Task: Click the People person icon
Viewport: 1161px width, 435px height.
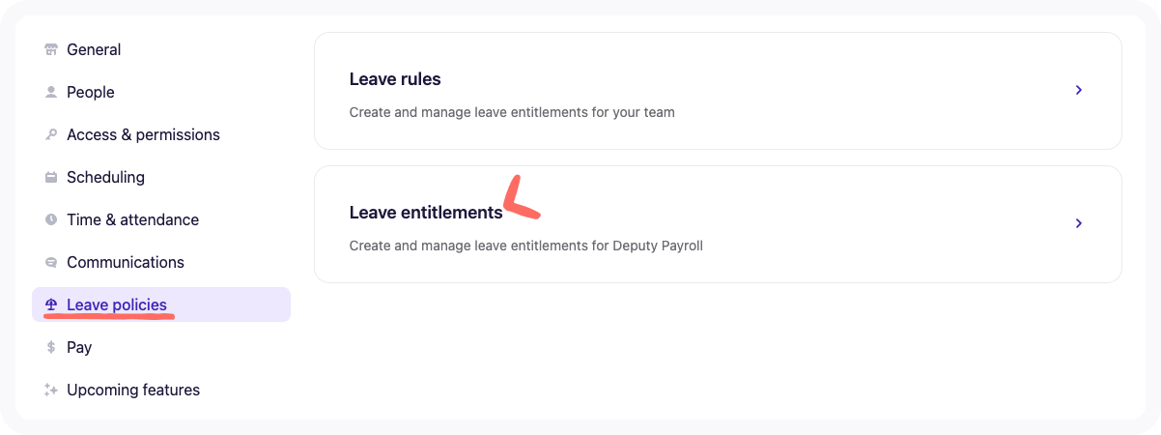Action: click(x=51, y=93)
